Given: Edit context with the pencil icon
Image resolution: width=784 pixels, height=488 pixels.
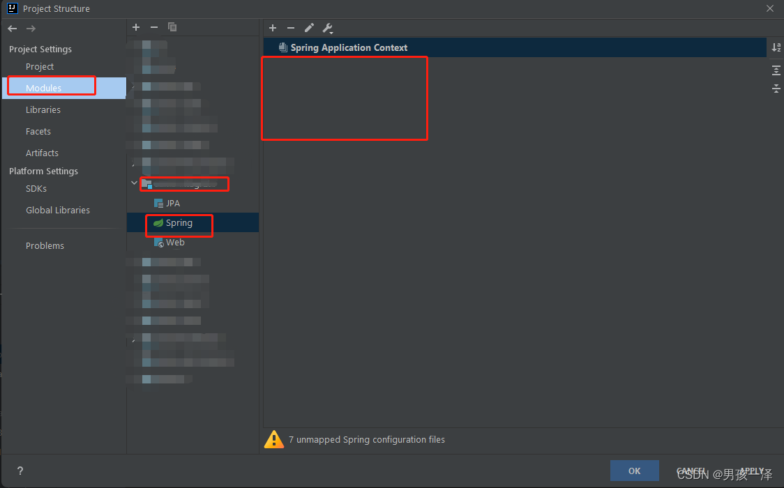Looking at the screenshot, I should tap(309, 28).
